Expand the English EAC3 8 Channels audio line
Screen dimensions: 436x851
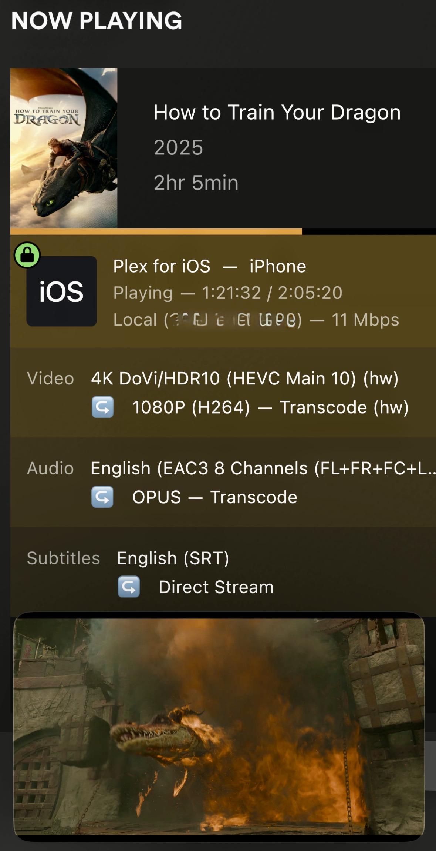click(x=263, y=468)
